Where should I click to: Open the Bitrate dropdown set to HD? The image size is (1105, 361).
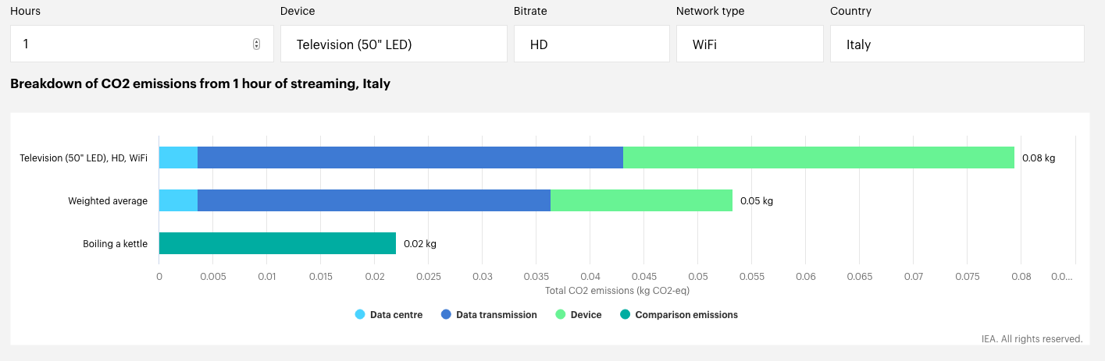coord(591,44)
